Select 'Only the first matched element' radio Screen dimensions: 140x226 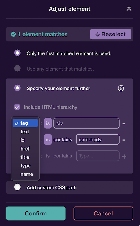click(17, 53)
